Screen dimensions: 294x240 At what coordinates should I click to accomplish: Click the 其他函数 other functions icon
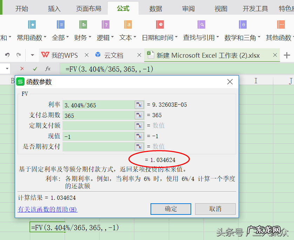[281, 24]
